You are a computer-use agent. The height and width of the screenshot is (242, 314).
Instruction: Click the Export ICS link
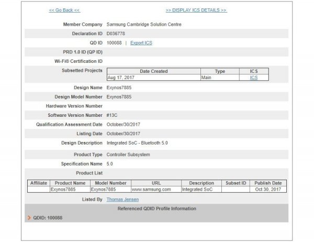click(141, 43)
